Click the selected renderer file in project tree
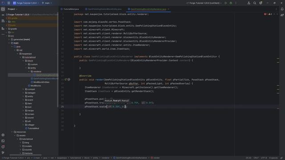This screenshot has width=285, height=160. coord(33,75)
